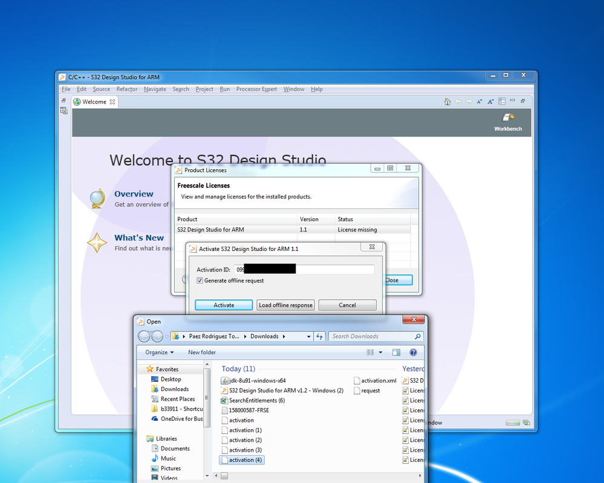Click the Open dialog forward navigation button
Viewport: 604px width, 483px height.
coord(157,337)
